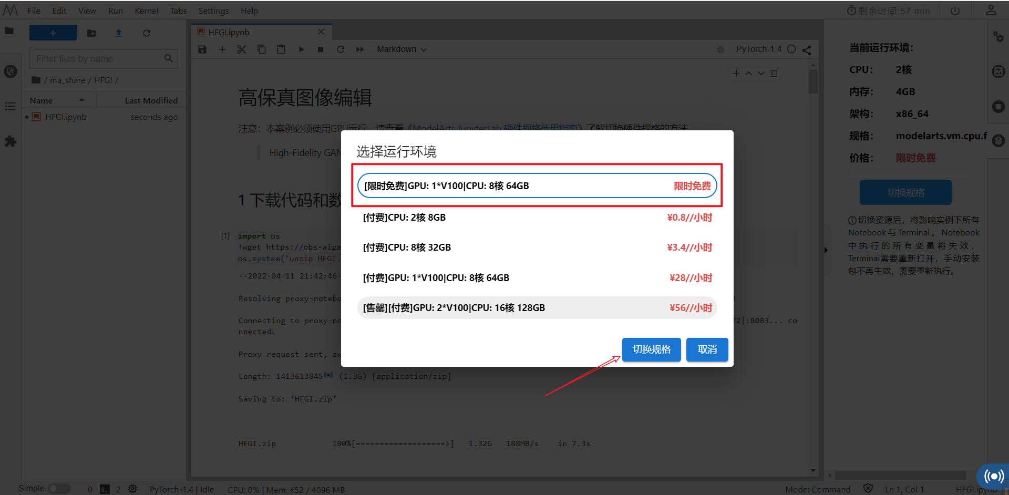
Task: Open the File menu
Action: coord(34,11)
